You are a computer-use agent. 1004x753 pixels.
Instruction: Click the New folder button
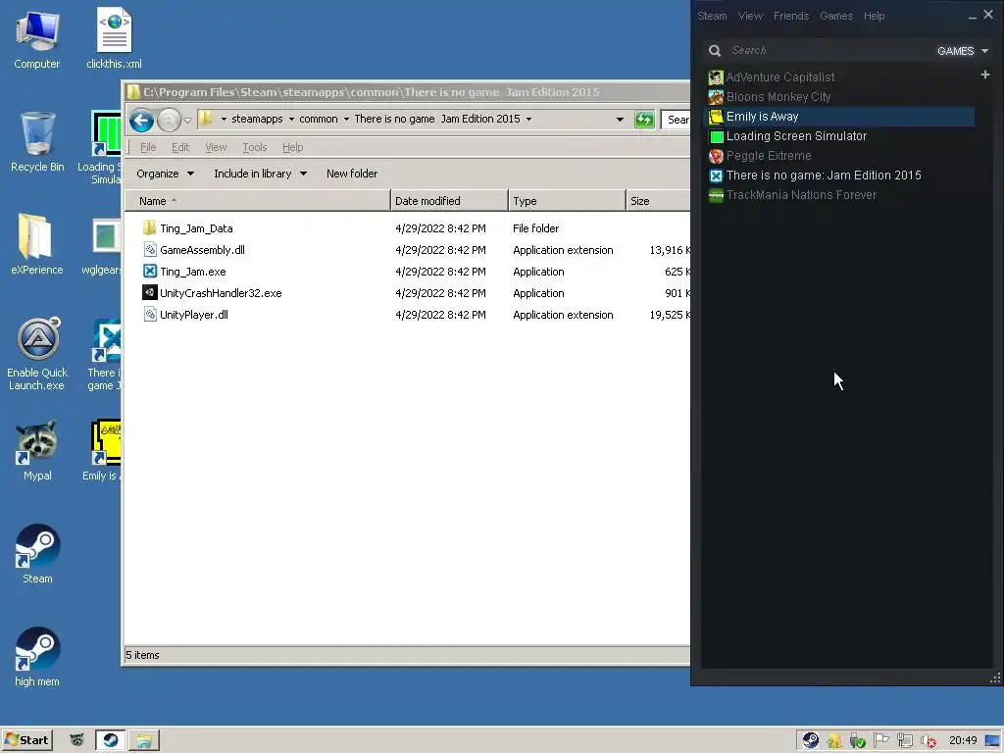tap(352, 174)
